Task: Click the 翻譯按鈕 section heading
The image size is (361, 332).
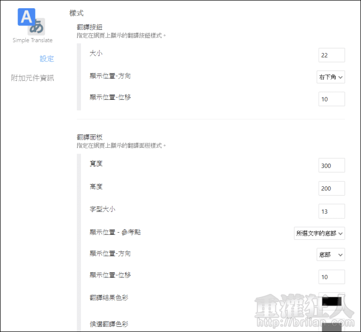Action: (90, 27)
